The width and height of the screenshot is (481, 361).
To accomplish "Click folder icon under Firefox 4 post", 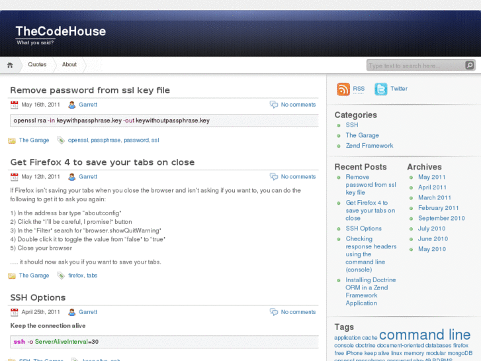I will [x=12, y=276].
